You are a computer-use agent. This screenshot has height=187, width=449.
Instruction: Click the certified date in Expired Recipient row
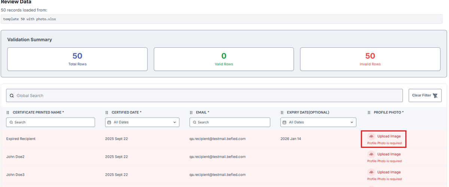coord(116,139)
